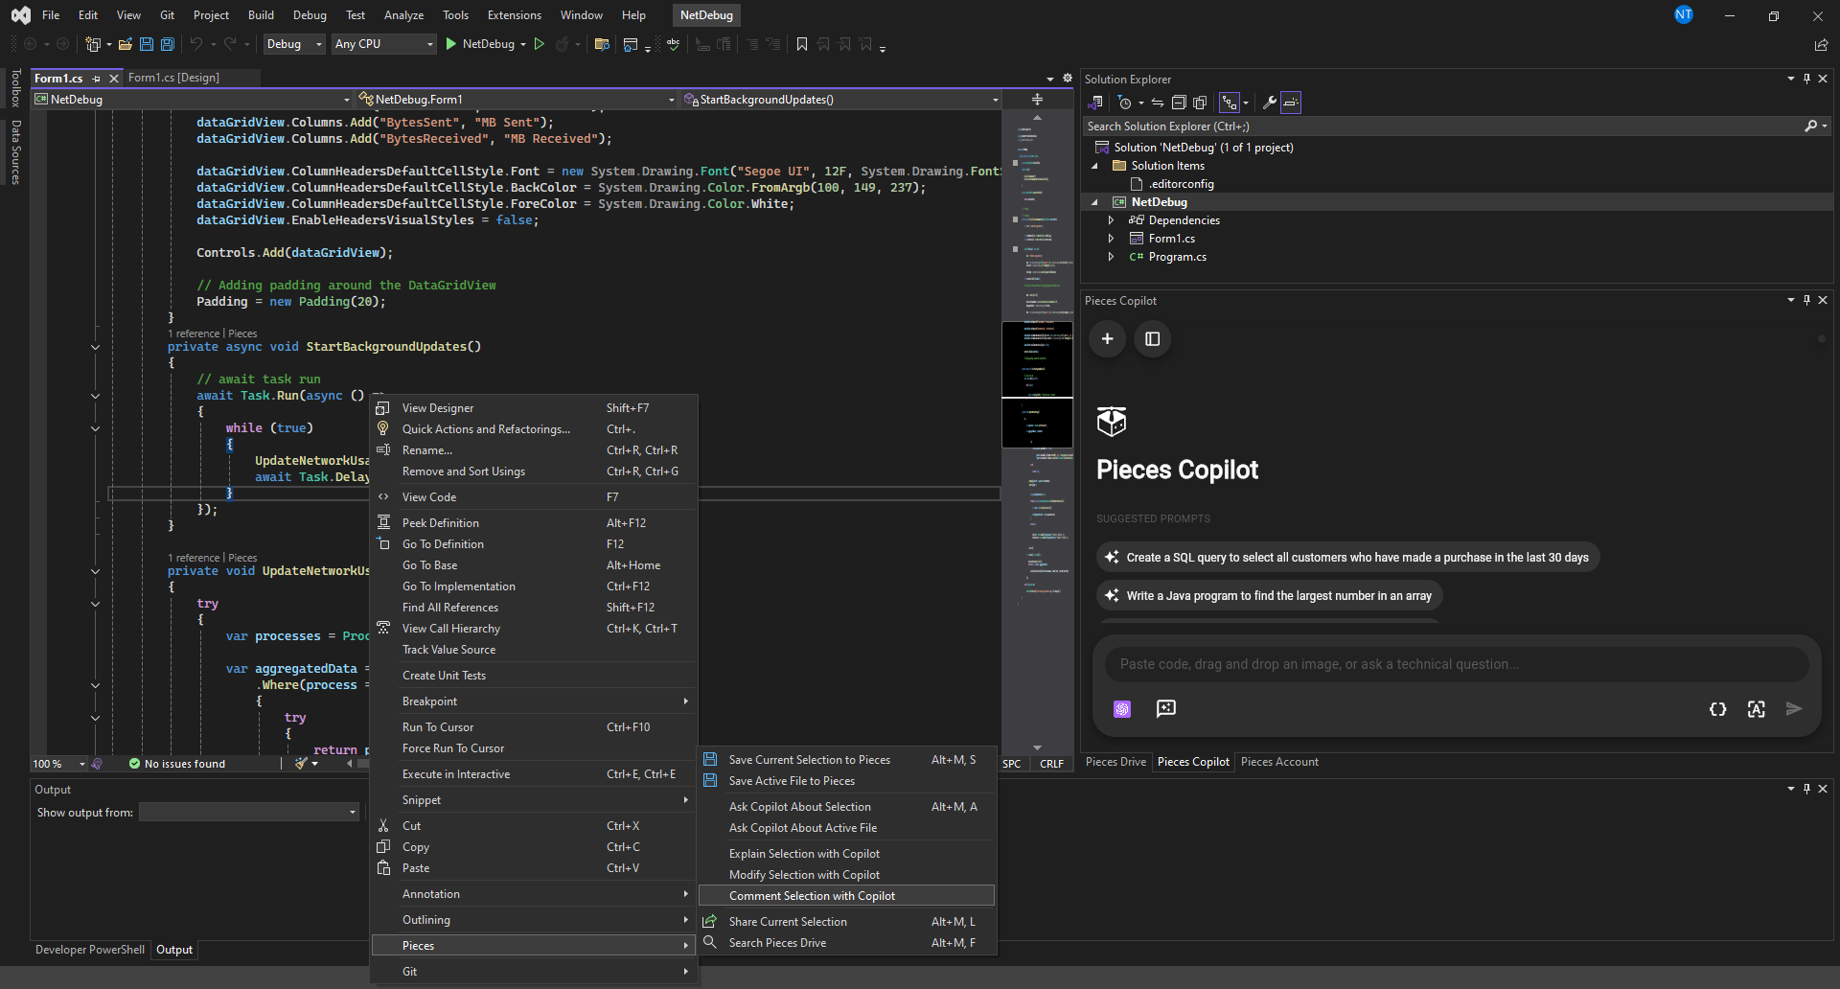Click Pending Changes Filter clock icon
Screen dimensions: 1840x989
click(1125, 103)
